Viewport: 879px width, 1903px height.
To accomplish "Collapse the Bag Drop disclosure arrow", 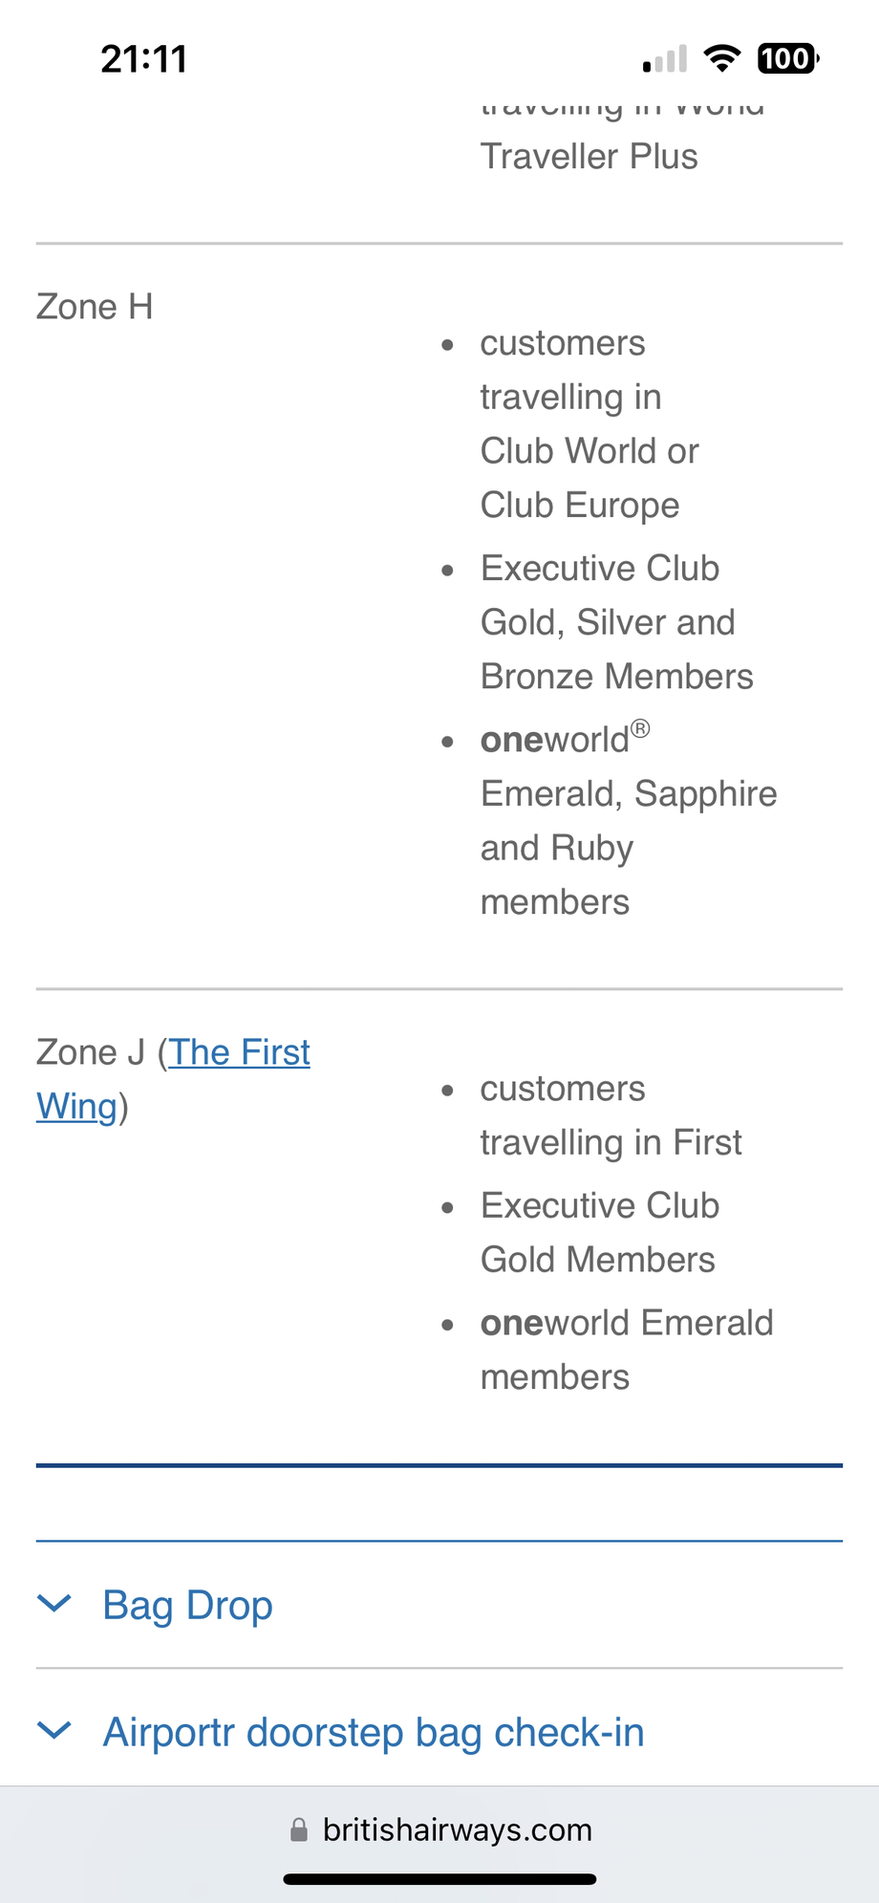I will 54,1604.
